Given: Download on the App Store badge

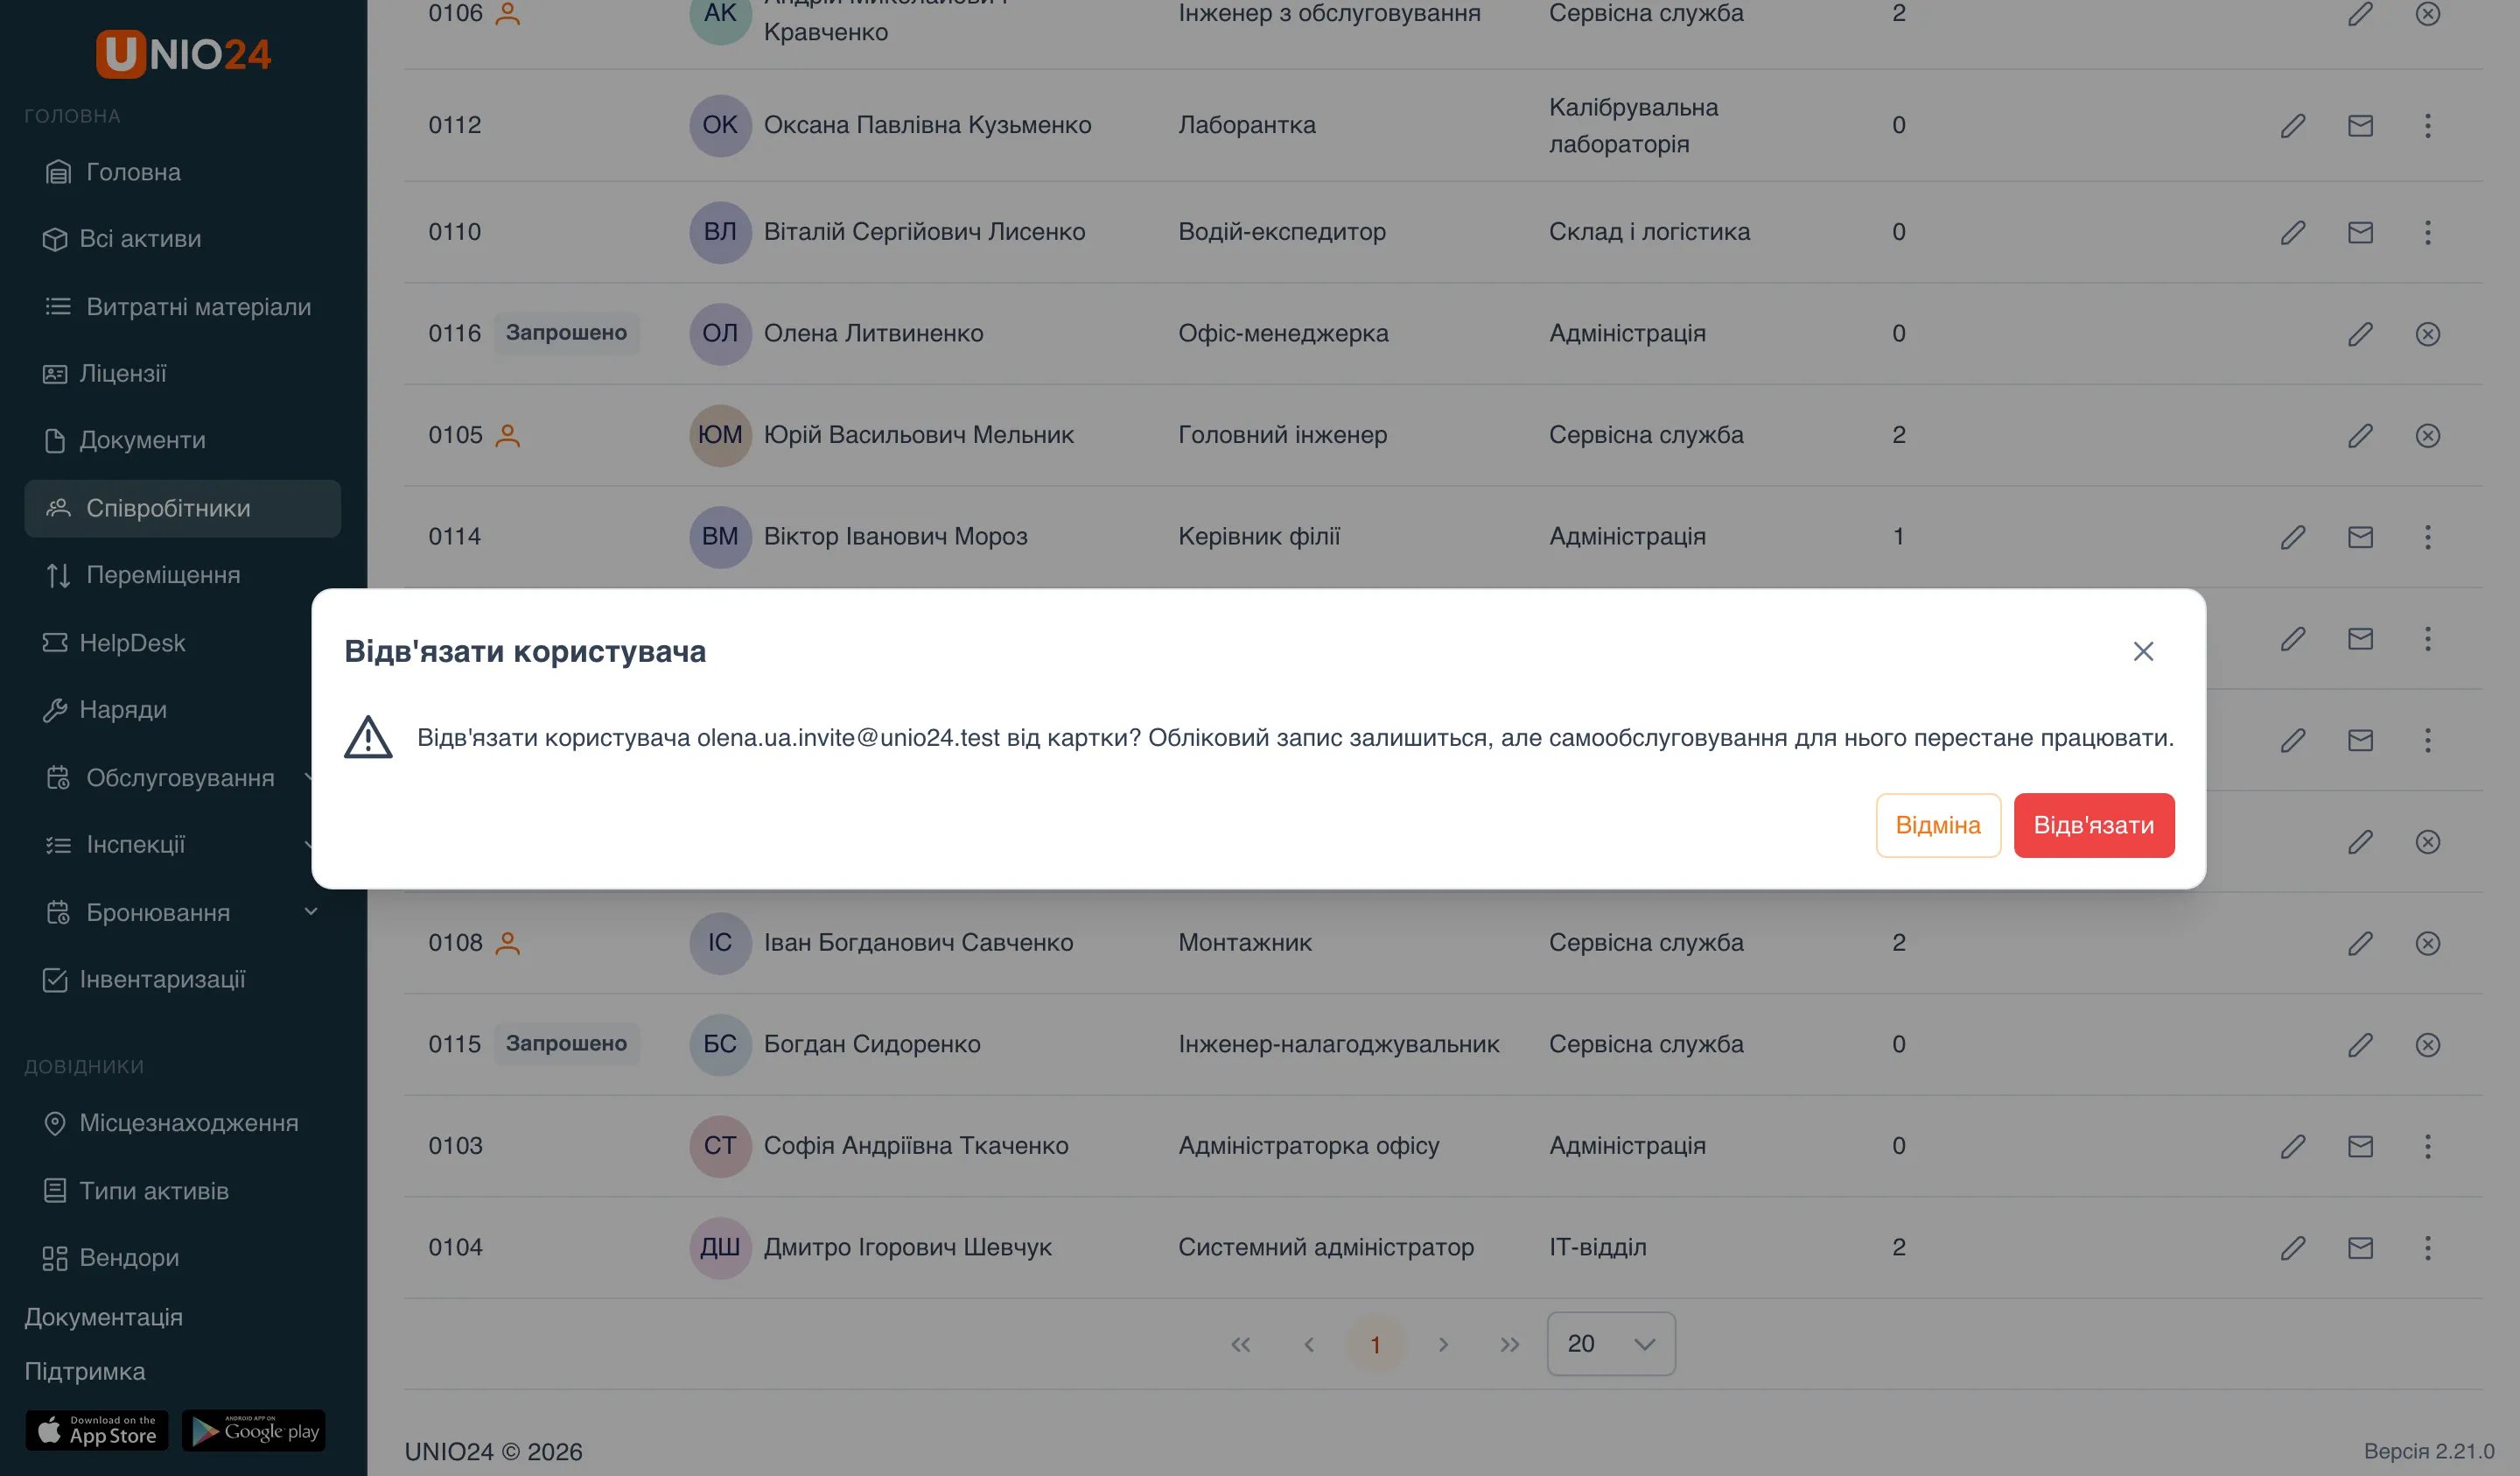Looking at the screenshot, I should pos(97,1430).
